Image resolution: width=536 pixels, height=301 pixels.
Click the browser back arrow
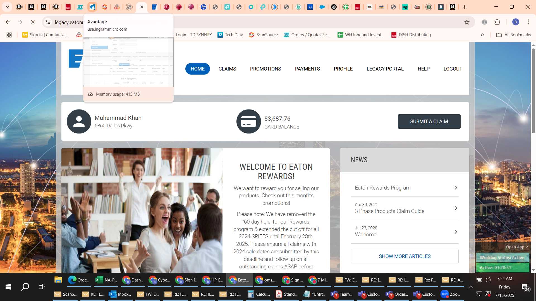click(x=8, y=22)
